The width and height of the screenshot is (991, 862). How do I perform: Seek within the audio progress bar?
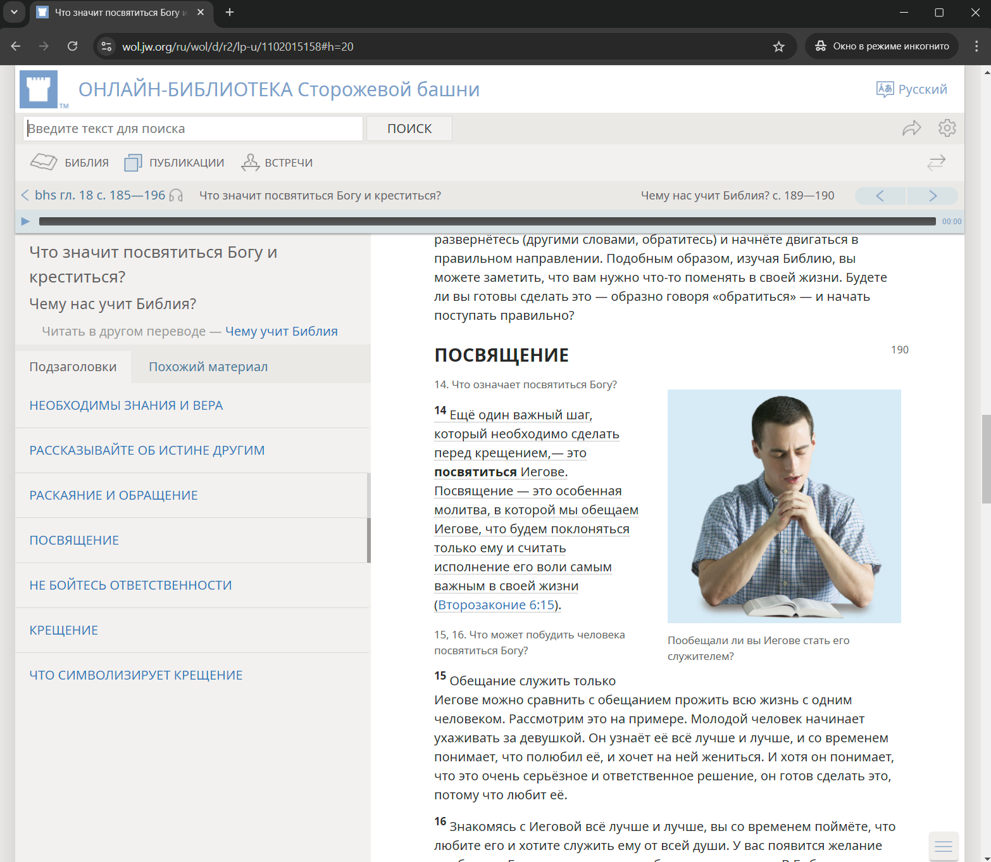487,221
